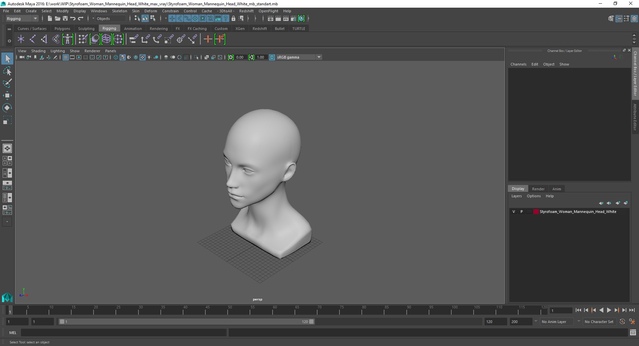Open the shelf tabs menu button
Viewport: 639px width, 346px height.
9,29
